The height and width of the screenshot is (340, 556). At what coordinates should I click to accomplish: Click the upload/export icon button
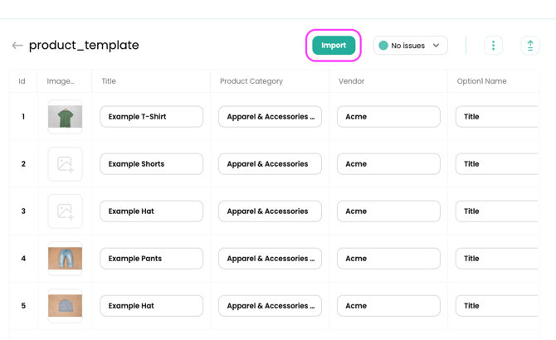(530, 46)
